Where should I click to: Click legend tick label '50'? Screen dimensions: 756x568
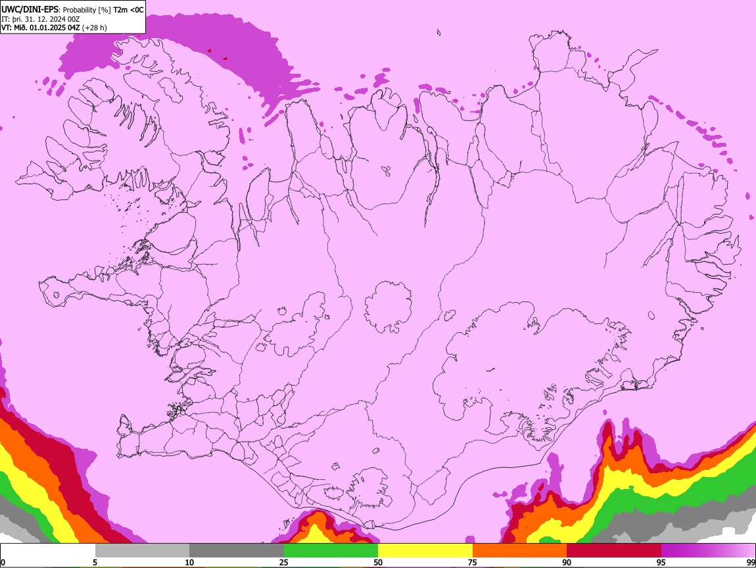[378, 563]
